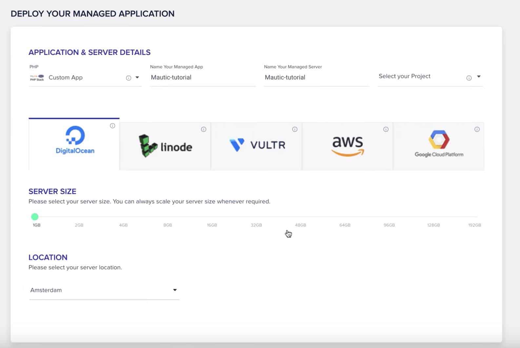The width and height of the screenshot is (520, 348).
Task: Click the PHP Stack icon beside Custom App
Action: pyautogui.click(x=37, y=78)
